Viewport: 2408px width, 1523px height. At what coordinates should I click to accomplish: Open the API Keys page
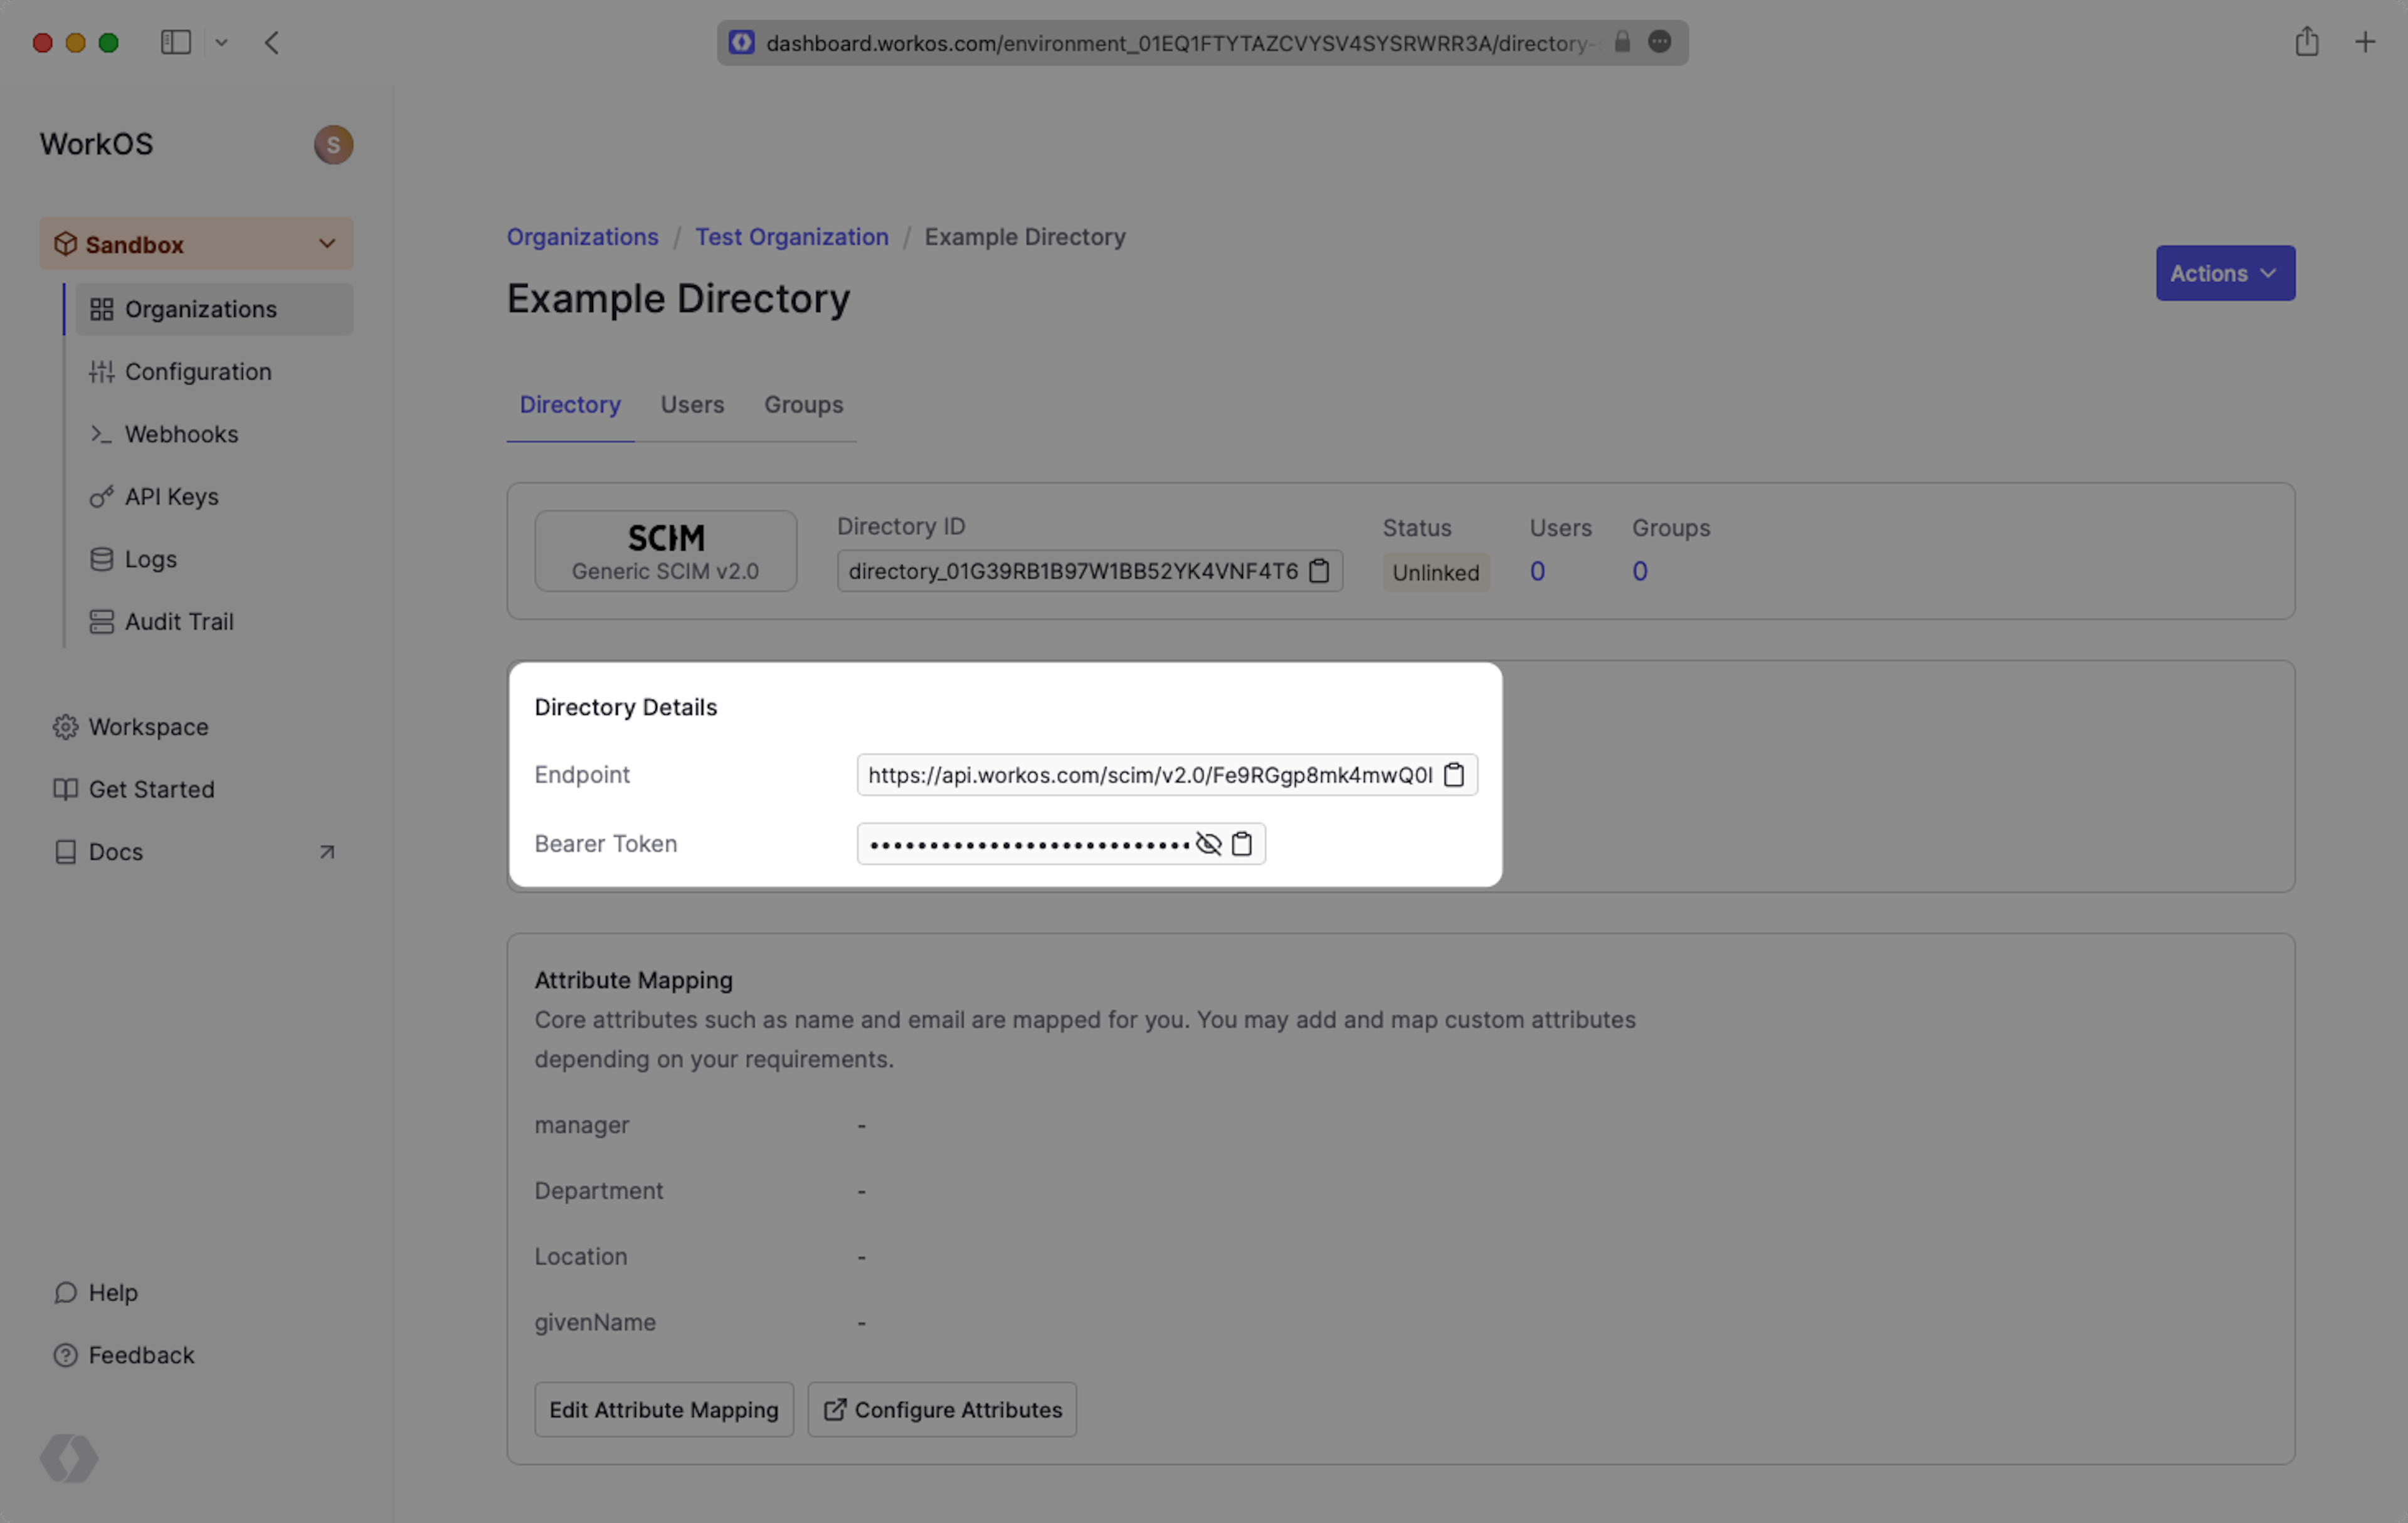click(x=171, y=497)
